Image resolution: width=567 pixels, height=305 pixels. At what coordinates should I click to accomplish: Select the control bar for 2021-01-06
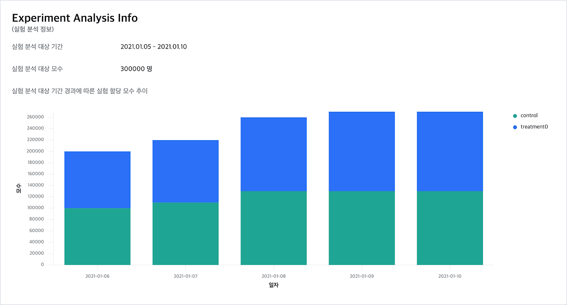click(97, 236)
